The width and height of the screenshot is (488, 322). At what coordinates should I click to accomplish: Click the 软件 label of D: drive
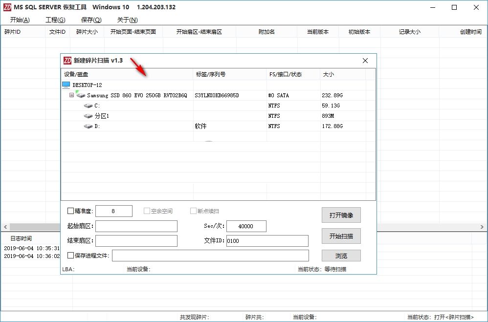(x=201, y=126)
